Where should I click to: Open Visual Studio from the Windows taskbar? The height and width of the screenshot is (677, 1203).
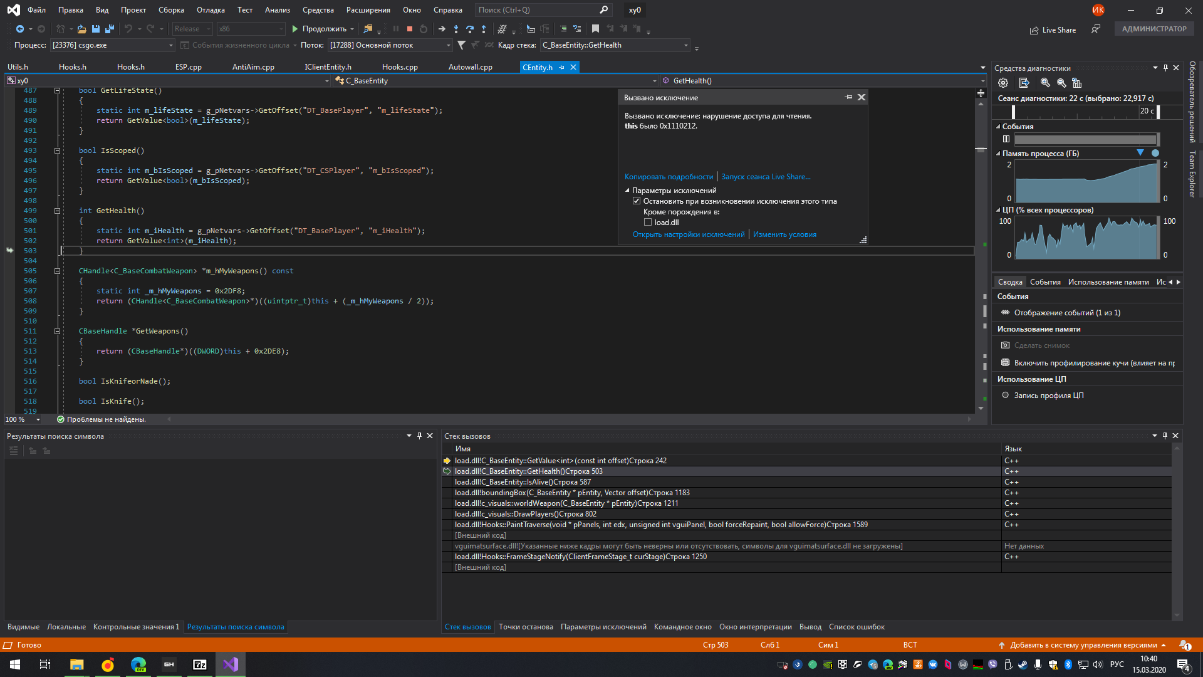click(x=230, y=664)
